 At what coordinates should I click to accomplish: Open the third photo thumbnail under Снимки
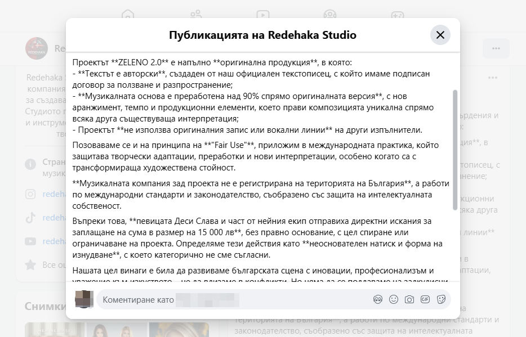point(179,330)
